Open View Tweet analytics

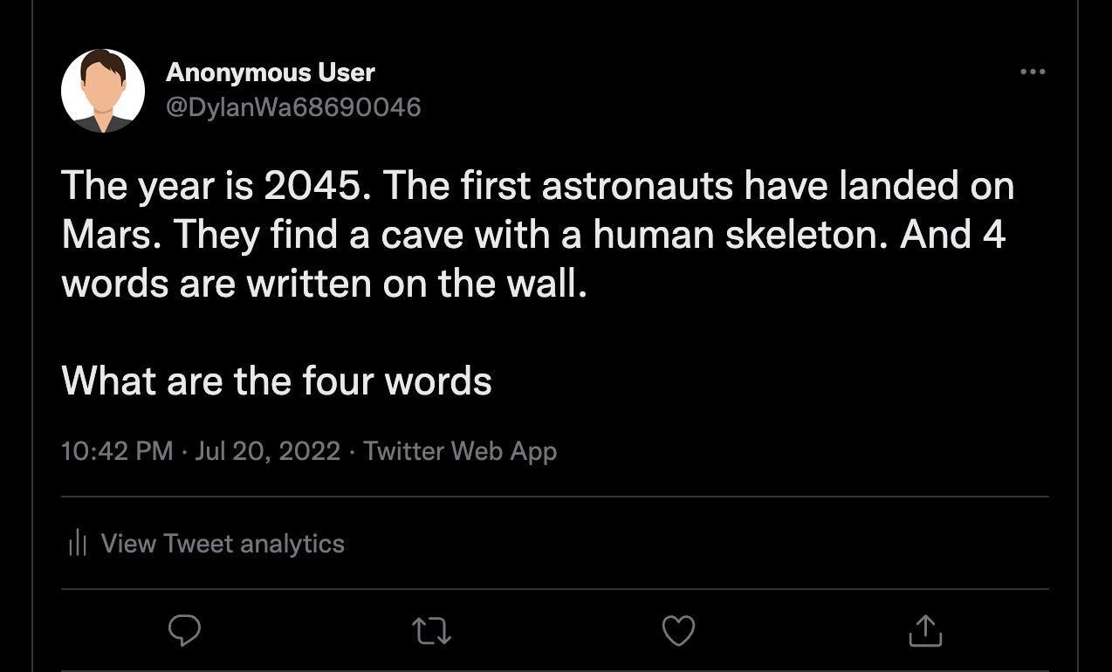coord(223,543)
